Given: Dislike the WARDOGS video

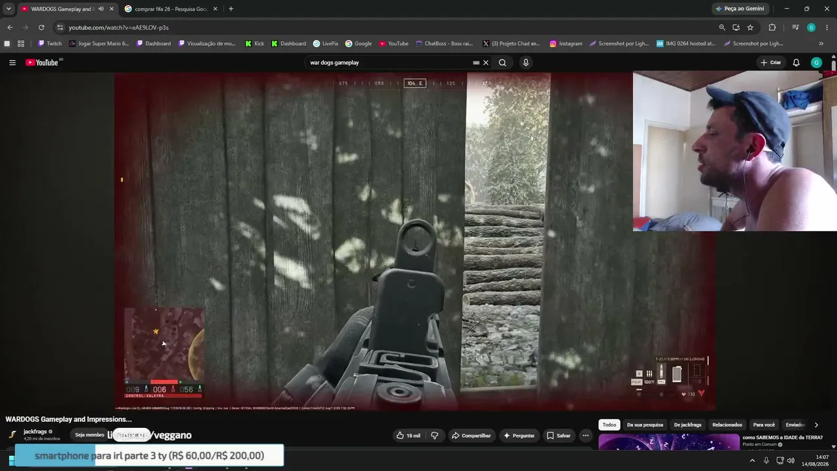Looking at the screenshot, I should [435, 436].
